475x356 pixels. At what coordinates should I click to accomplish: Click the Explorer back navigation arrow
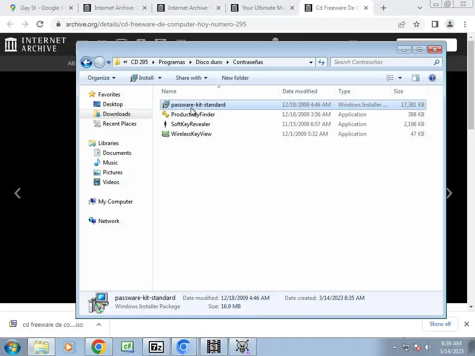coord(86,63)
